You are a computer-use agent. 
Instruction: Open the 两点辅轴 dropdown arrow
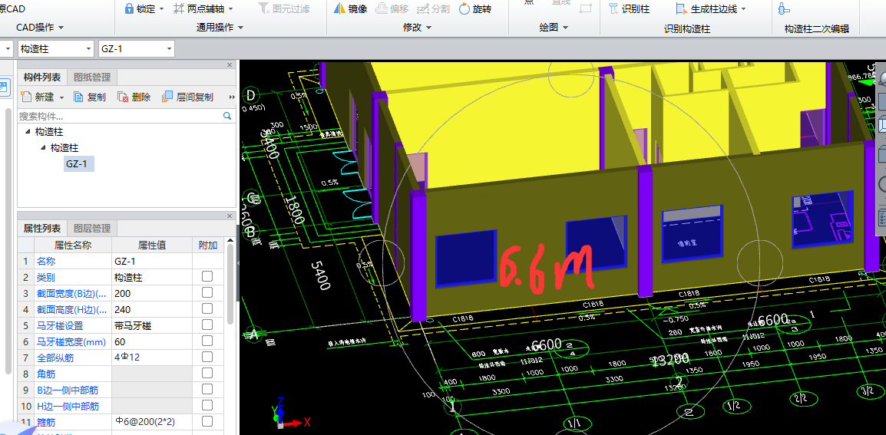coord(230,9)
